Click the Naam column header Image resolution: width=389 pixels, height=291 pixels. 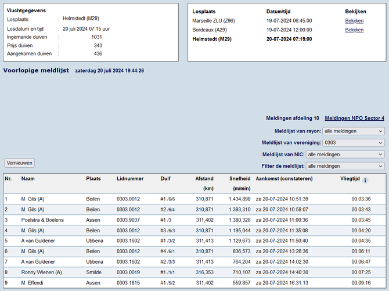click(28, 178)
